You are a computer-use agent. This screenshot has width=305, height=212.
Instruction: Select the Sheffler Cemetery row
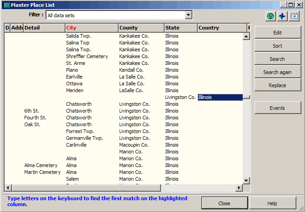pos(87,56)
